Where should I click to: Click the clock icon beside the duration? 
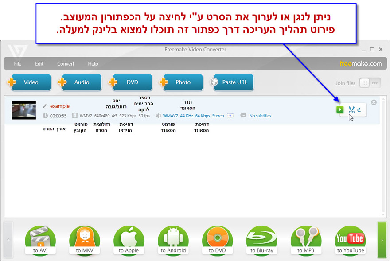pos(45,116)
